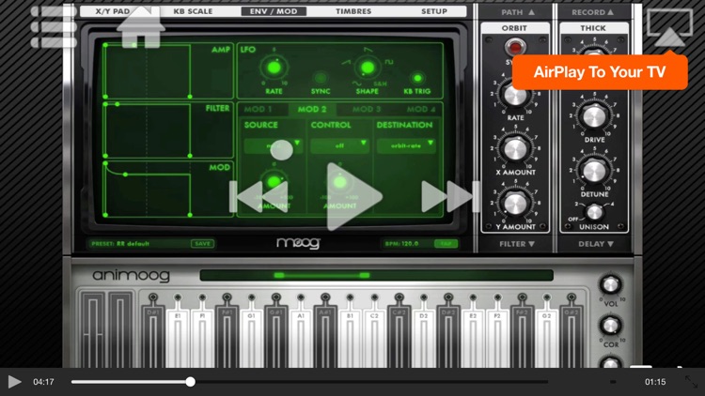Adjust the LFO RATE knob

pyautogui.click(x=274, y=69)
